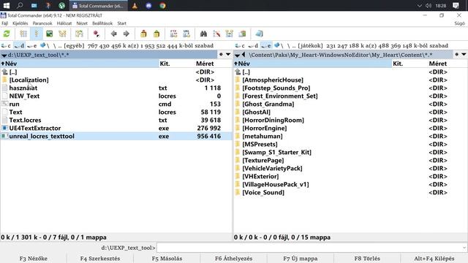Screen dimensions: 468x263
Task: Open the Fájl menu
Action: (4, 23)
